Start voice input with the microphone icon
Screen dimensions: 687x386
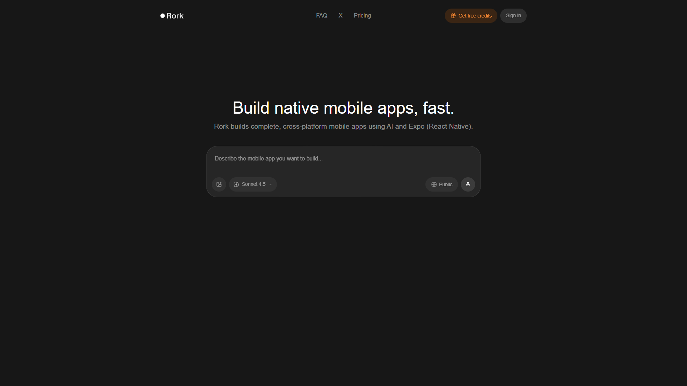[468, 184]
